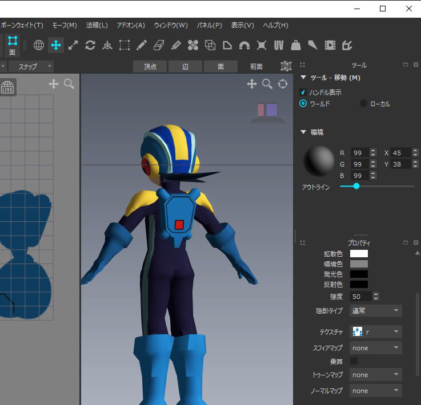Select the magnet tool icon
The image size is (421, 405).
(244, 45)
